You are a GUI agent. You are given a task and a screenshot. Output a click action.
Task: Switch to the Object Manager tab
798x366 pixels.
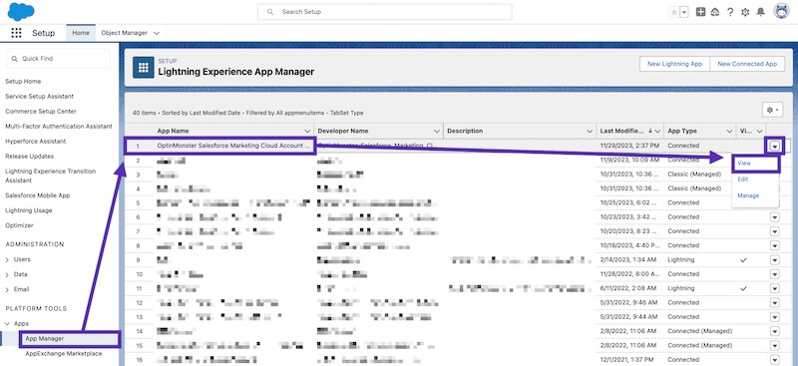click(x=124, y=33)
